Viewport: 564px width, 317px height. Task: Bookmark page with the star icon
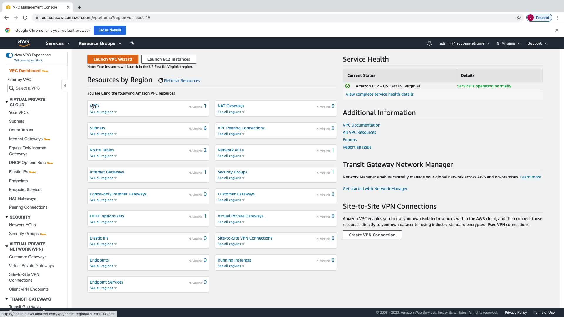click(519, 18)
